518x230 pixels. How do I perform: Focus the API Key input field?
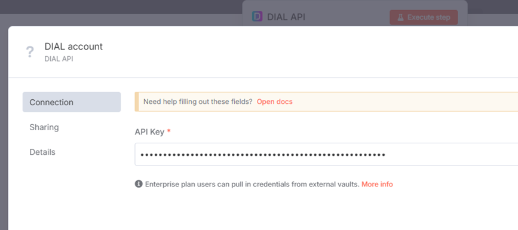click(x=326, y=154)
